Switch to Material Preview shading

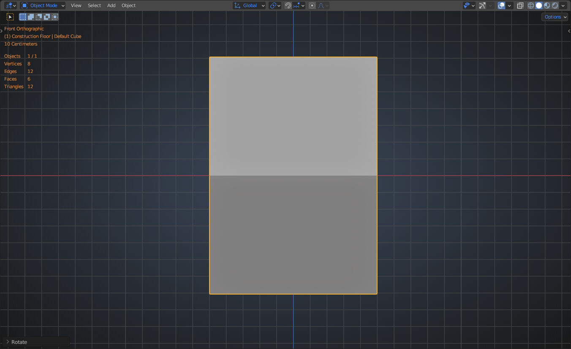click(x=547, y=5)
